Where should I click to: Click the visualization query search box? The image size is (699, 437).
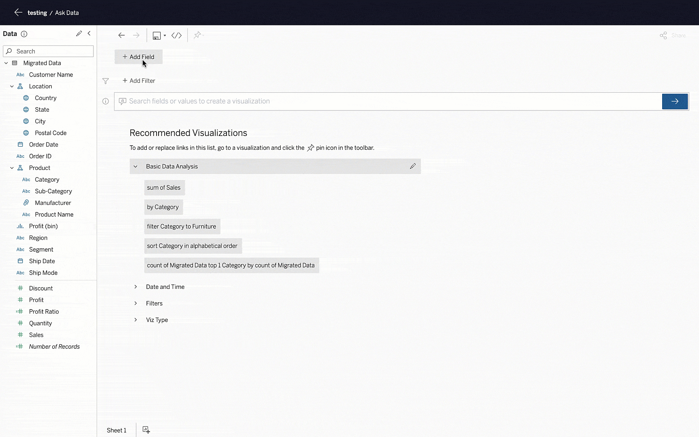click(x=388, y=102)
